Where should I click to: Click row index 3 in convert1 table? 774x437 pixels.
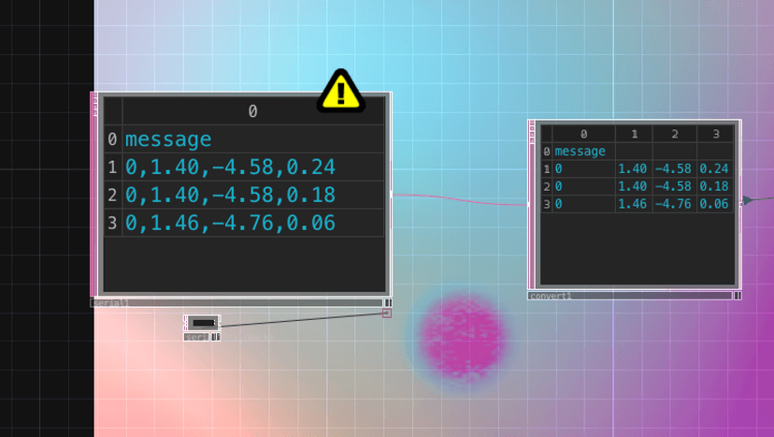click(547, 204)
